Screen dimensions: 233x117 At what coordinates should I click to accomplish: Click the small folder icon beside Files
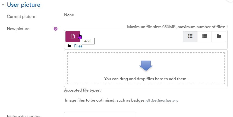coord(69,46)
